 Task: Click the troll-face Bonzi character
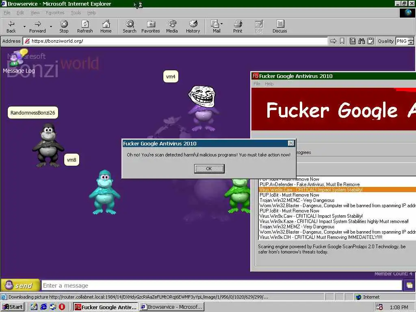[x=203, y=108]
